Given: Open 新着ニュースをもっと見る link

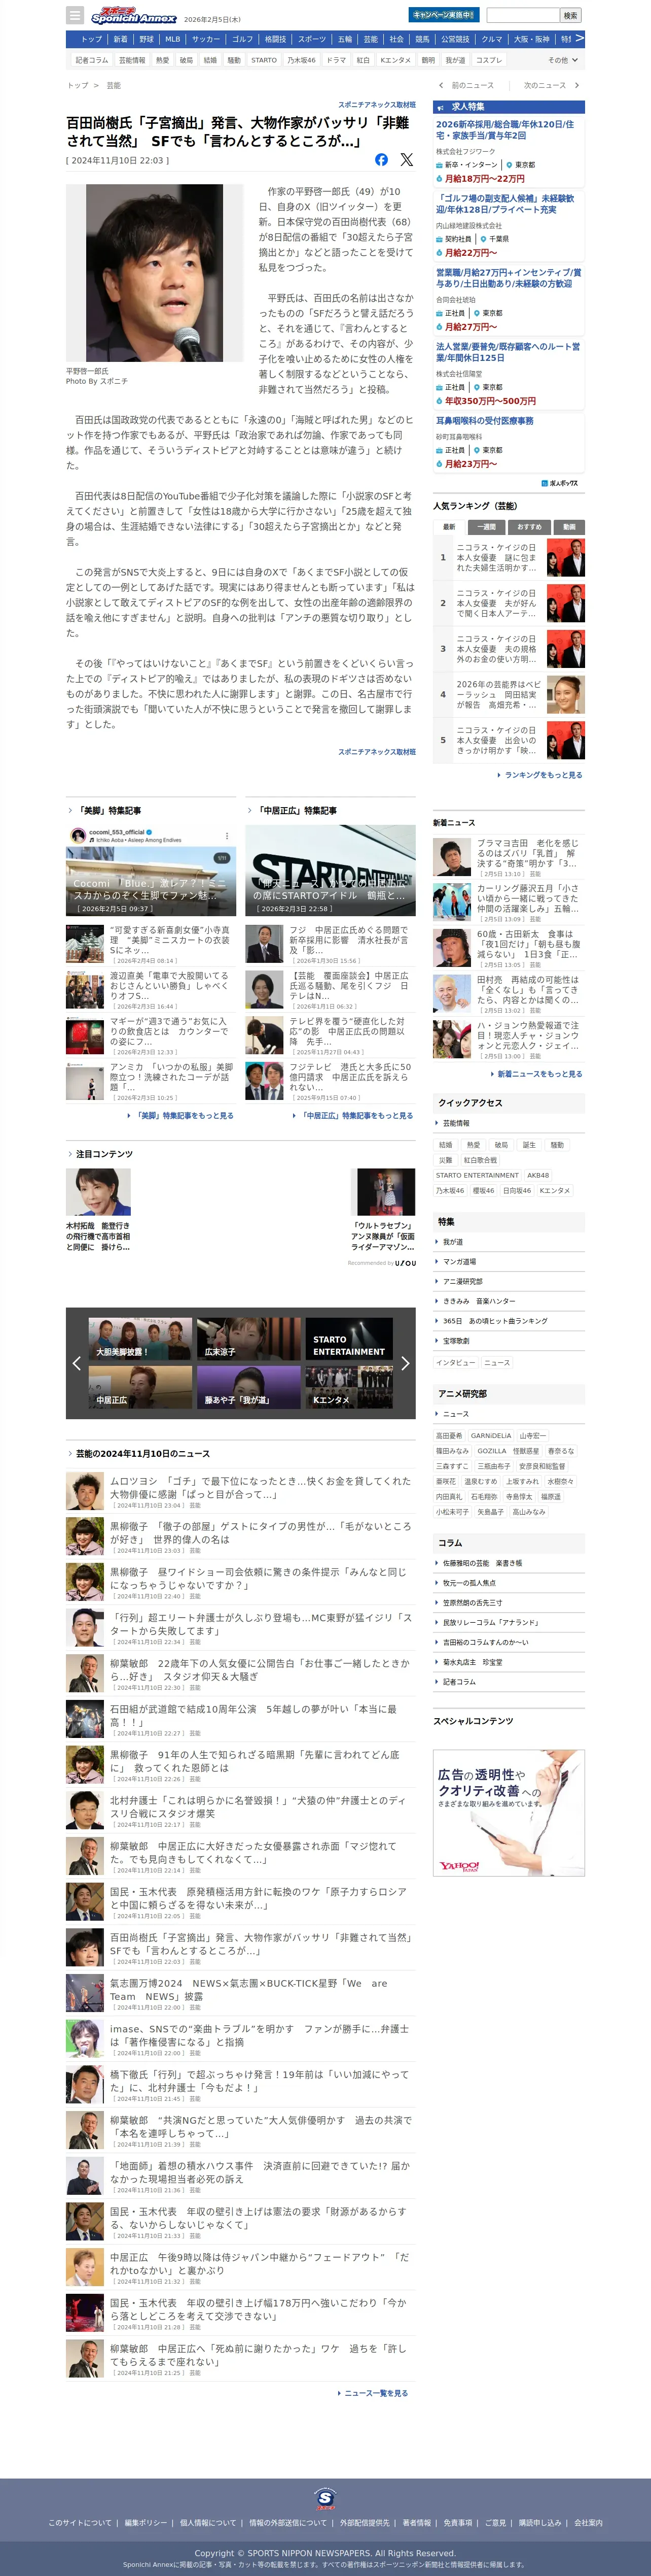Looking at the screenshot, I should pos(536,1074).
